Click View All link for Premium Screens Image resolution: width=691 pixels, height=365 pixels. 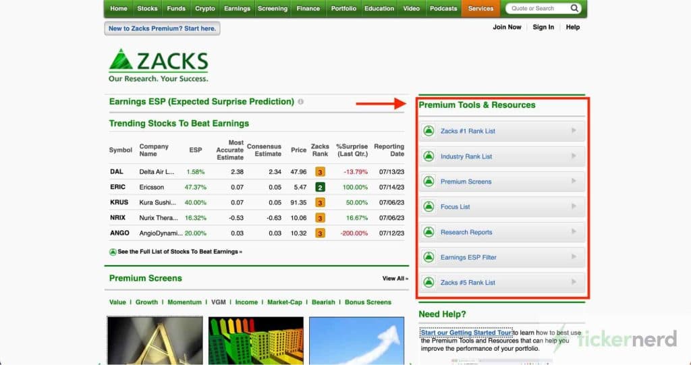pyautogui.click(x=395, y=279)
